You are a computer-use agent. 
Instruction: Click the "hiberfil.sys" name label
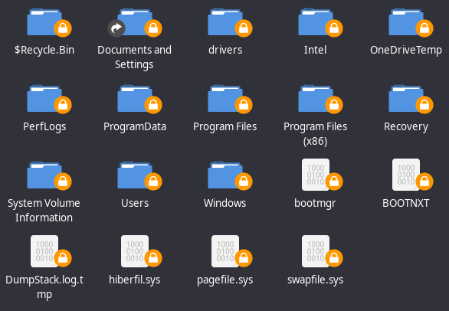(135, 280)
